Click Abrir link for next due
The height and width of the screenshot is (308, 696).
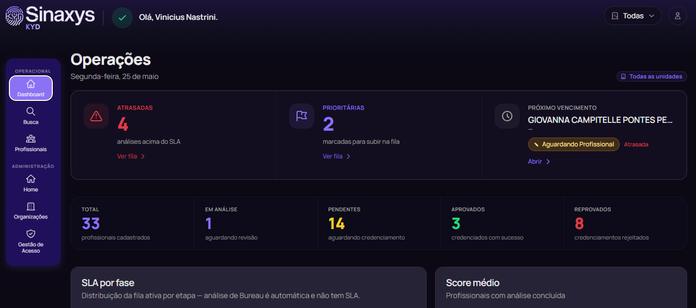click(x=539, y=162)
